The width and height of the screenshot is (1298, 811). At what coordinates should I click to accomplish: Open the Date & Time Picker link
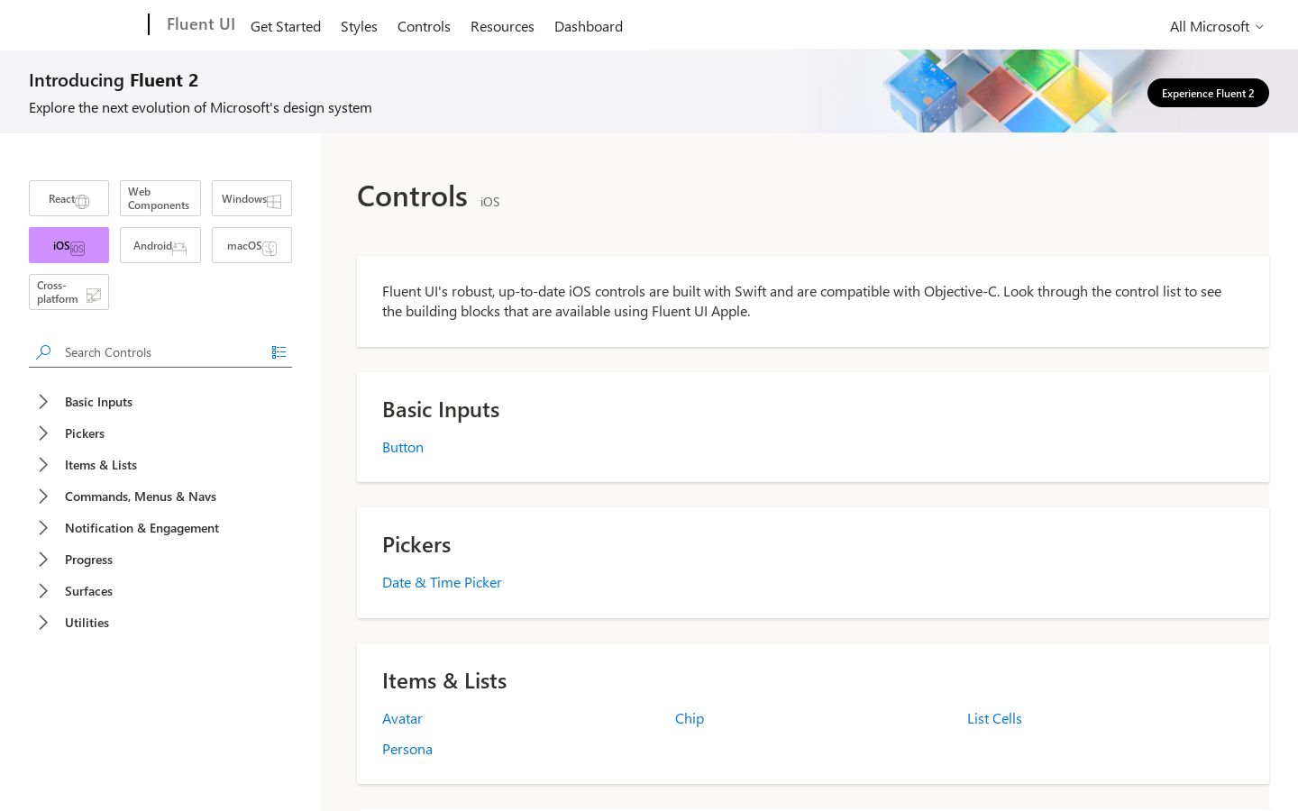[x=442, y=582]
